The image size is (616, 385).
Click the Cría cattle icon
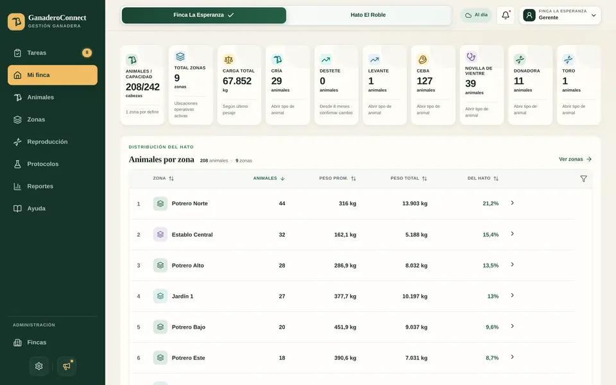pyautogui.click(x=277, y=59)
